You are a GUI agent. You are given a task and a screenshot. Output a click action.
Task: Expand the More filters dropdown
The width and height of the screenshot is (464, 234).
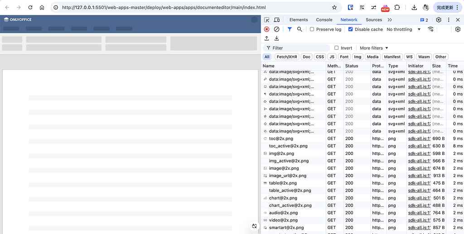click(x=374, y=48)
